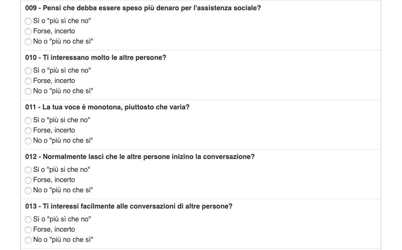Select the No option for question 013
This screenshot has width=402, height=250.
point(28,240)
